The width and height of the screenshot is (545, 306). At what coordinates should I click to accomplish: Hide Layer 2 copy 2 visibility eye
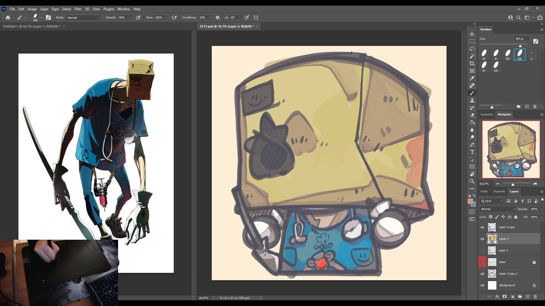[x=482, y=274]
